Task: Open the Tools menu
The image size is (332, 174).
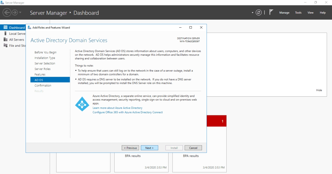Action: click(x=298, y=12)
